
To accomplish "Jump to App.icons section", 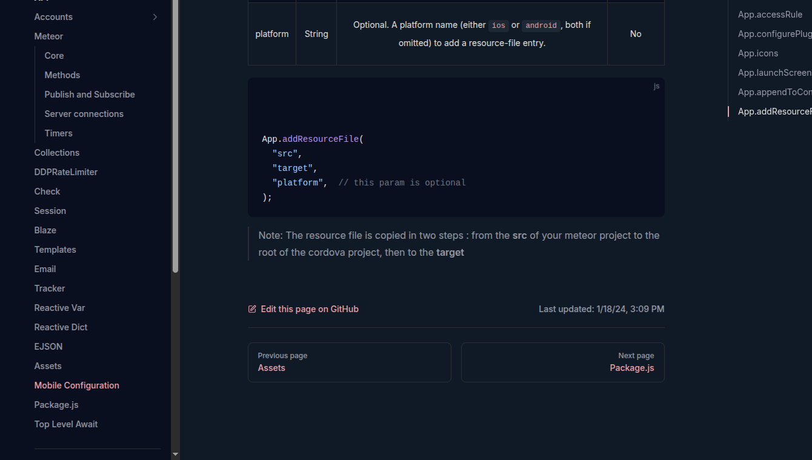I will coord(757,53).
